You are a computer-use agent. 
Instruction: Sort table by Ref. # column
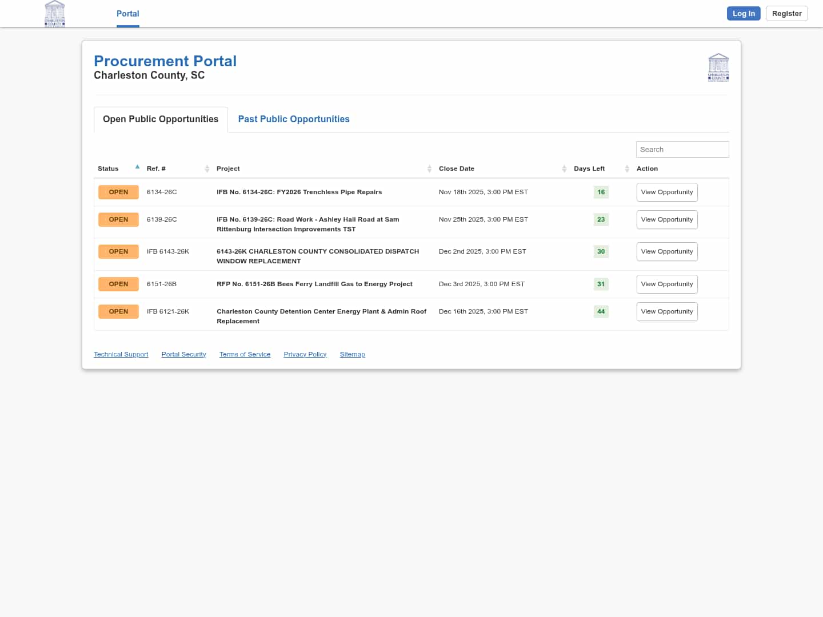point(207,169)
